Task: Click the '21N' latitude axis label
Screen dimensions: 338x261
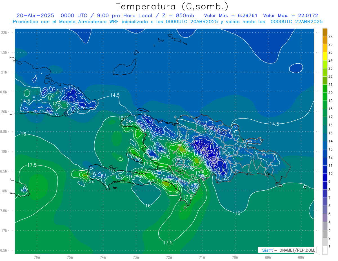Action: click(x=4, y=72)
